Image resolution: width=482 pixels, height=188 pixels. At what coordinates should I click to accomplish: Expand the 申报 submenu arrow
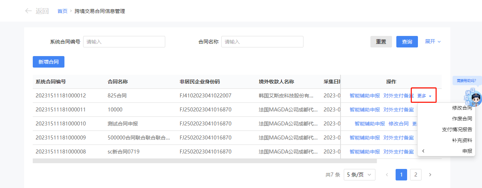coord(424,151)
